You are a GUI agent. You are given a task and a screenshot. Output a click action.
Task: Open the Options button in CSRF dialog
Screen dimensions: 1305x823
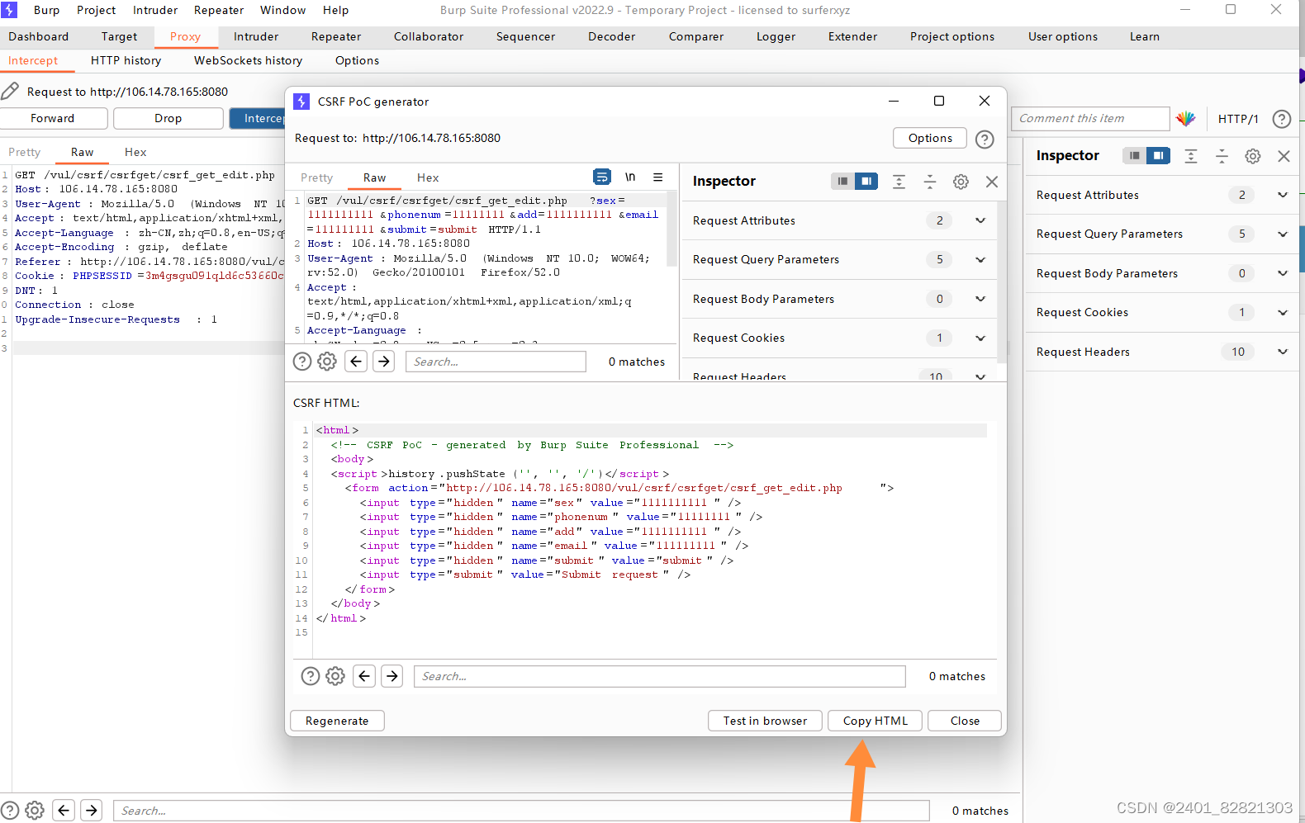pyautogui.click(x=930, y=138)
